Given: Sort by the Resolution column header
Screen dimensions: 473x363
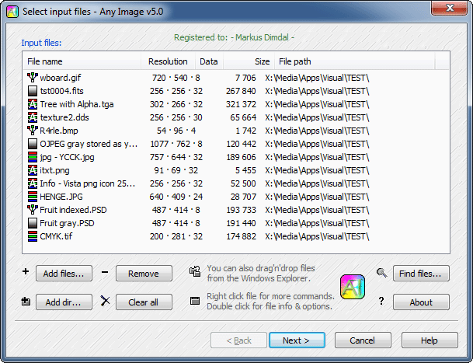Looking at the screenshot, I should coord(168,61).
